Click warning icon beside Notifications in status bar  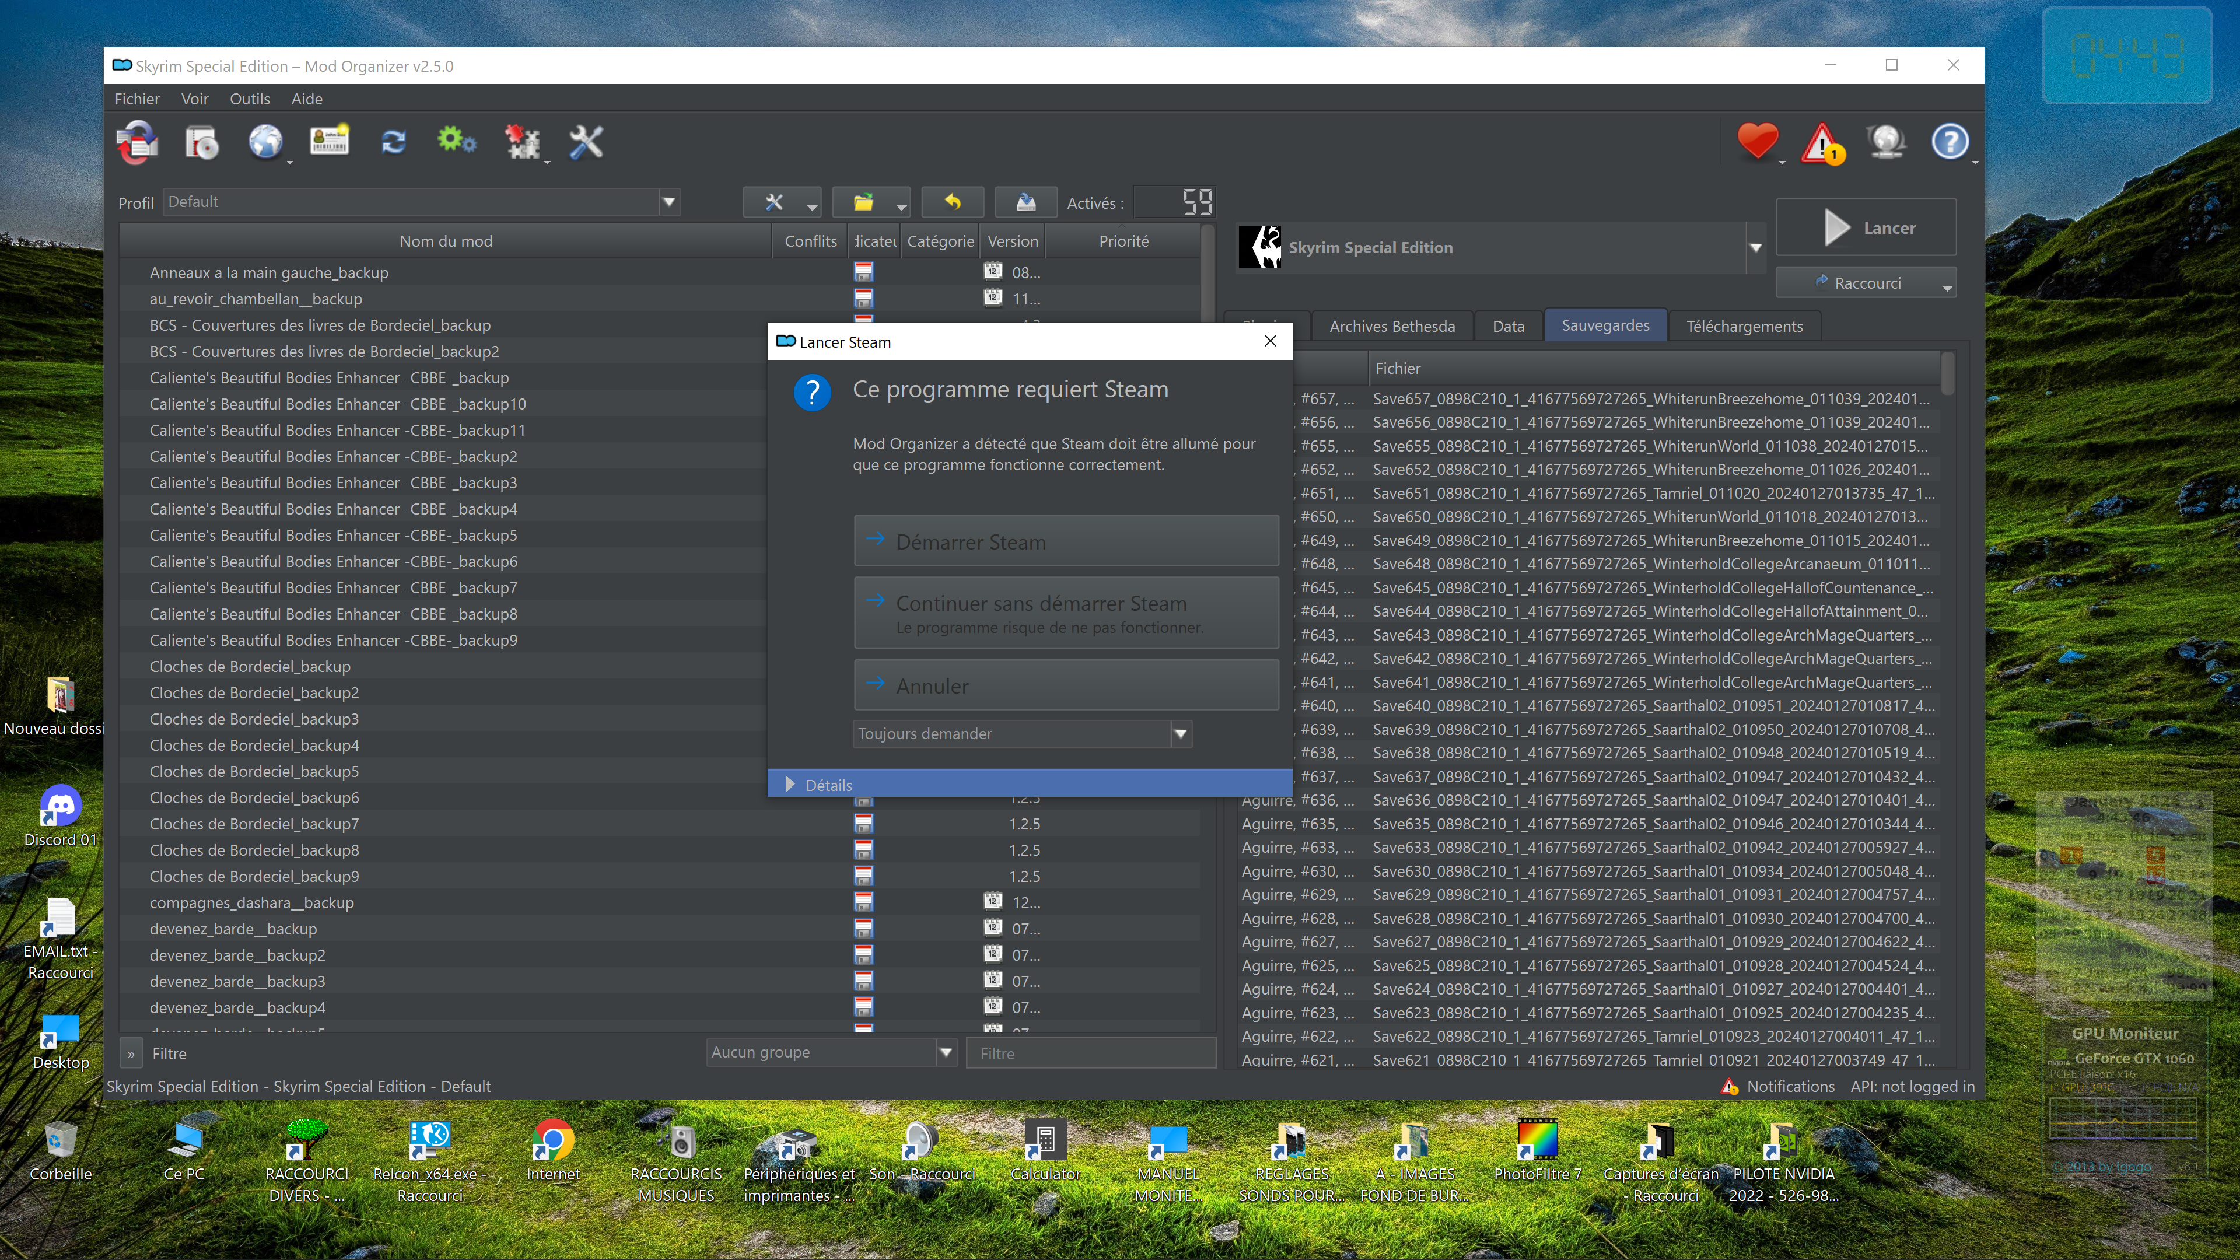[1730, 1086]
